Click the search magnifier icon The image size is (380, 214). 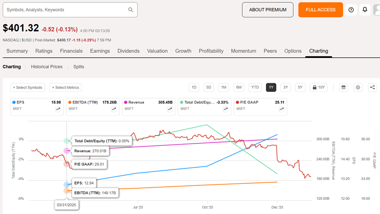pos(131,10)
